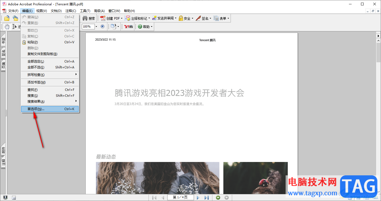Click green Previous View arrow
381x201 pixels.
point(218,198)
